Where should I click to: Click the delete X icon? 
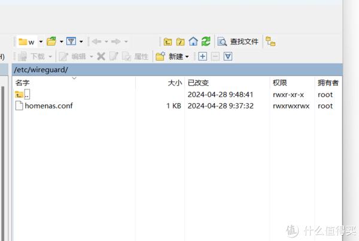[x=101, y=56]
